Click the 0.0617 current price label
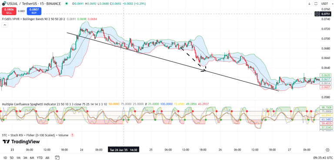 [x=325, y=79]
